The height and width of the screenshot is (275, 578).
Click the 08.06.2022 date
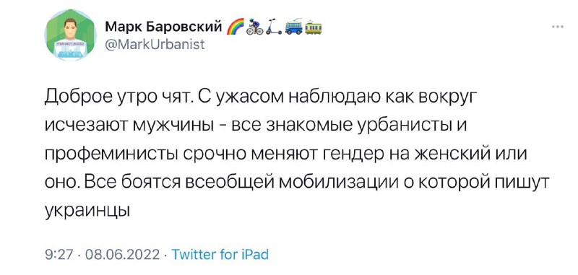[122, 255]
